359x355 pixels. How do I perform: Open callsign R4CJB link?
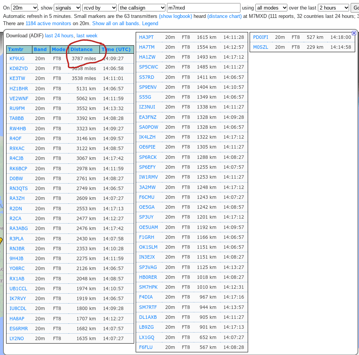(x=16, y=158)
